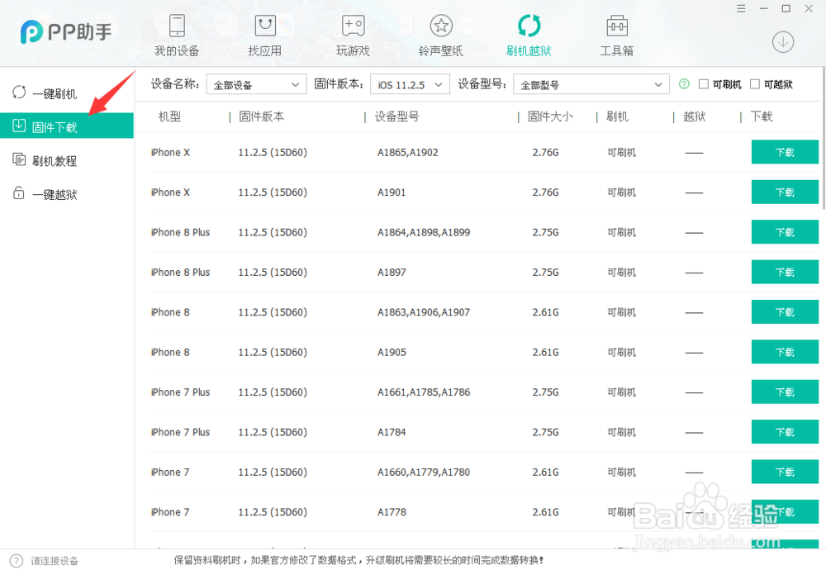Expand the 固件版本 iOS 11.2.5 dropdown
The image size is (826, 570).
point(410,84)
